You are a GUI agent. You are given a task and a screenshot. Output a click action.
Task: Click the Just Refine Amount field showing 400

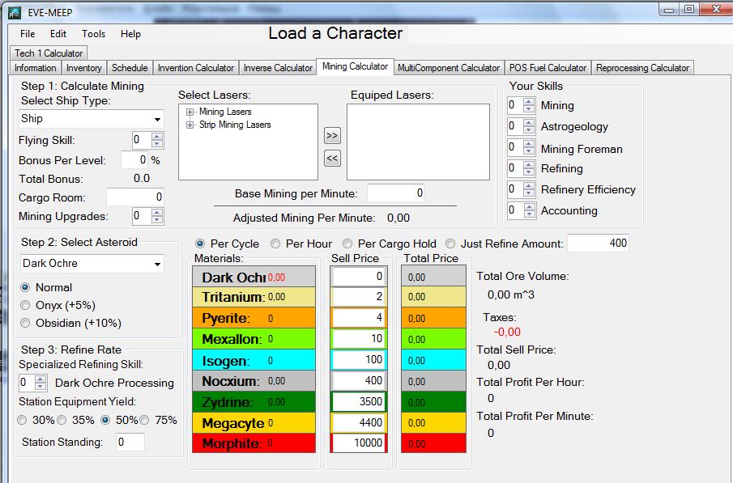598,243
